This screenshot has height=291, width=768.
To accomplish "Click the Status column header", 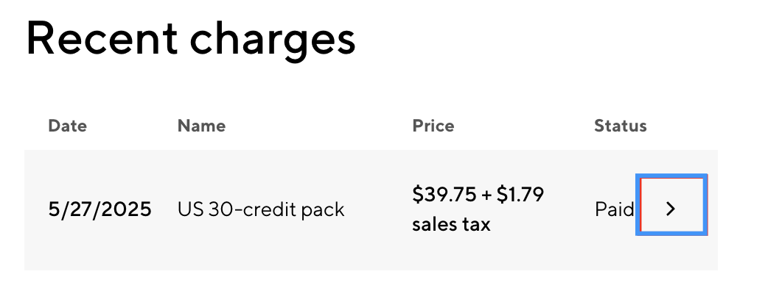I will (620, 126).
